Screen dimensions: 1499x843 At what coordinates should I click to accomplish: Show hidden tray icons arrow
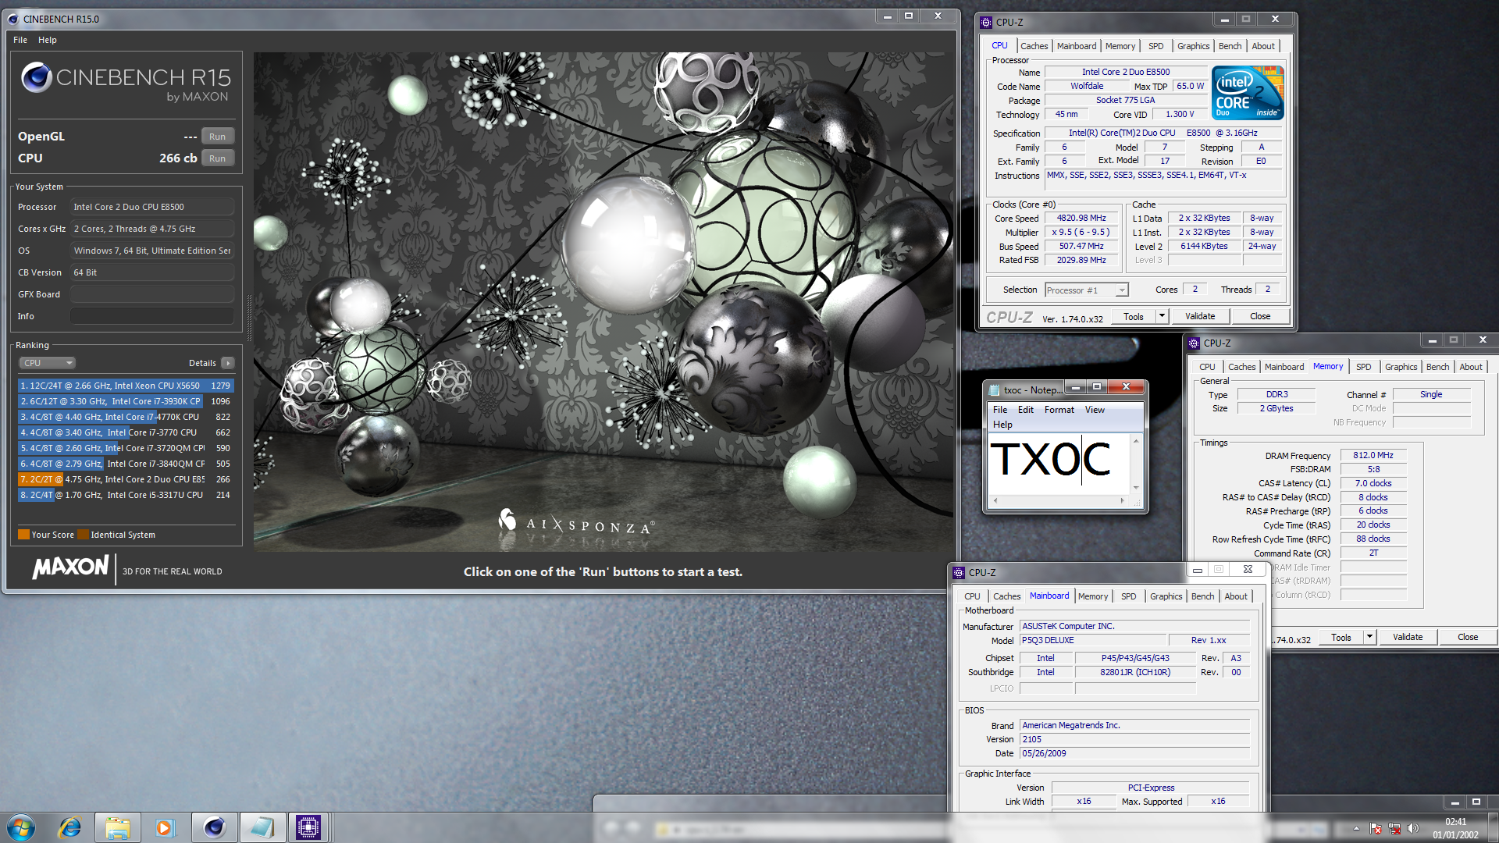pyautogui.click(x=1356, y=828)
